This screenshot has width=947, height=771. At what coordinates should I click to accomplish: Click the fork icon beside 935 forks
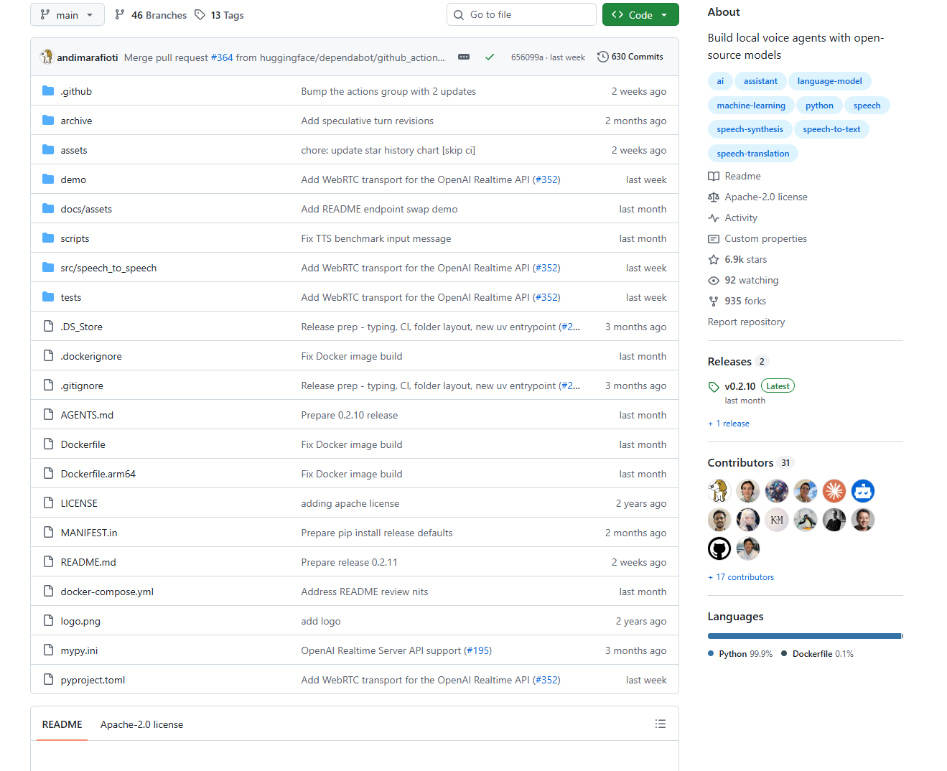pyautogui.click(x=714, y=301)
